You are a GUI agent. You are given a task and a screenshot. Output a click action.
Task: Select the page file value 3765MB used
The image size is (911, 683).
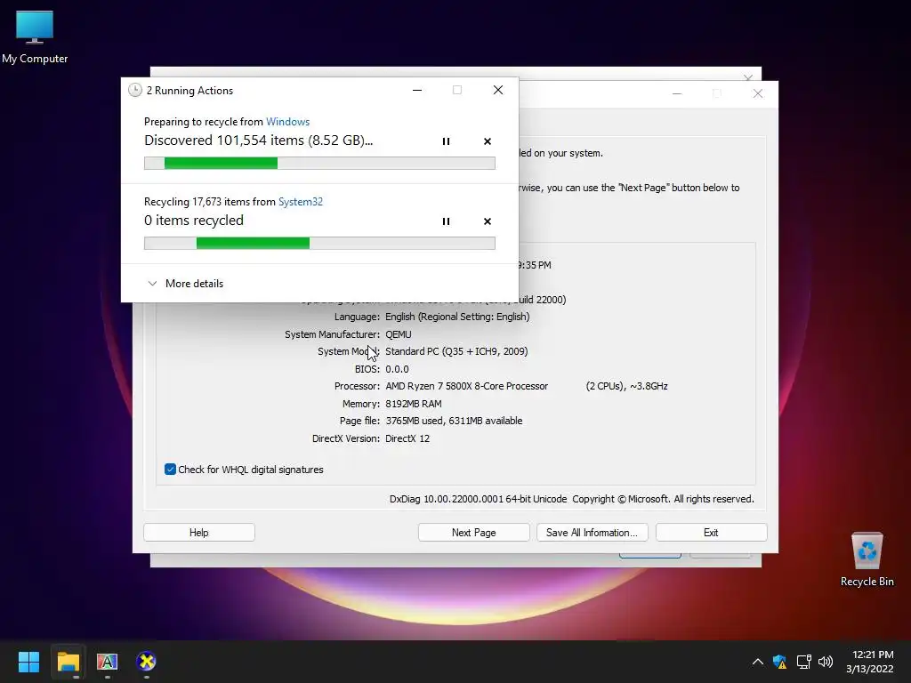[x=454, y=421]
